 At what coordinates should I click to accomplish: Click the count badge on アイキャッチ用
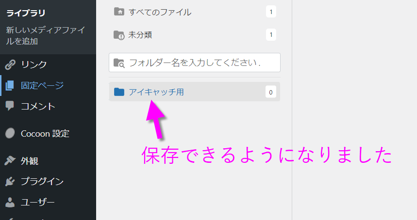point(271,92)
